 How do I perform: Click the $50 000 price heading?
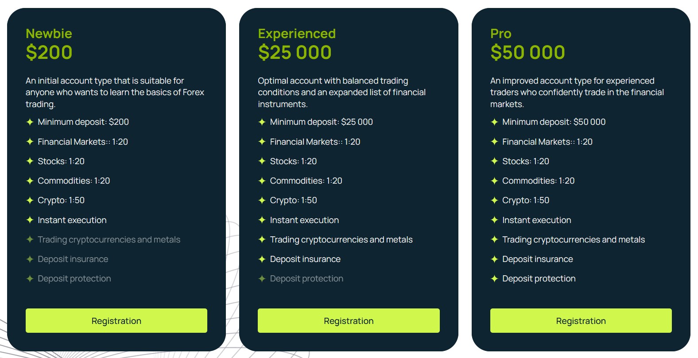[527, 52]
